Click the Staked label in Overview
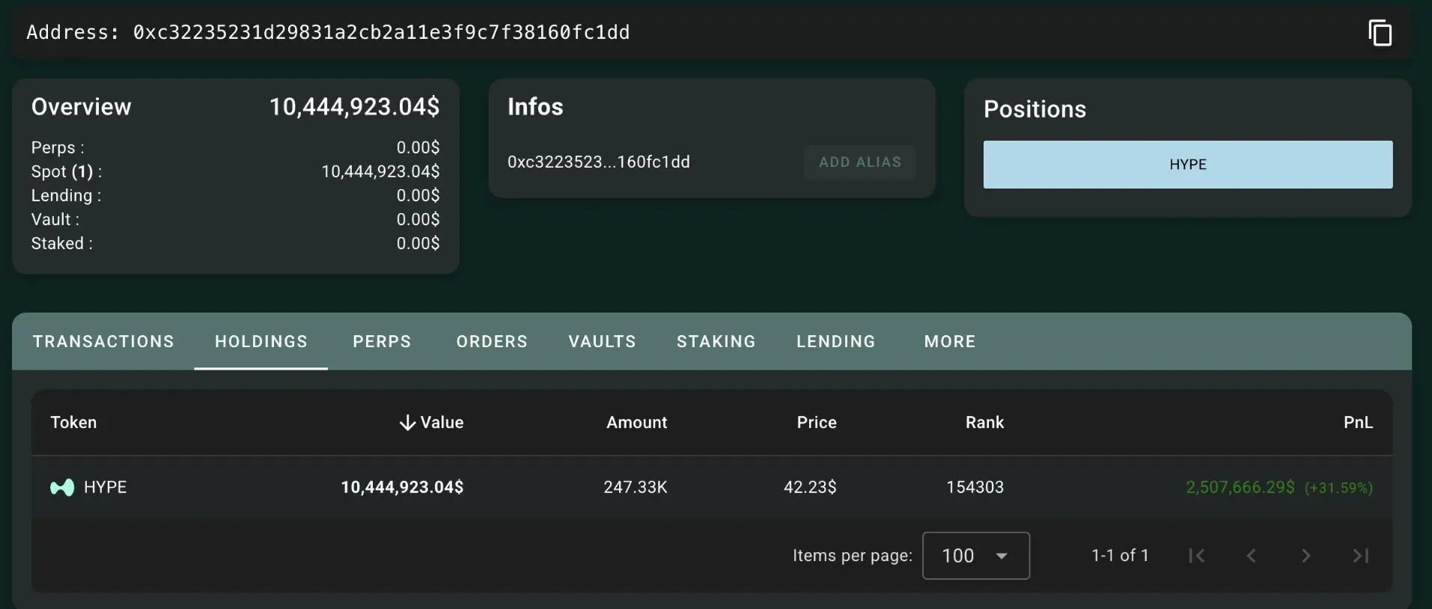Screen dimensions: 1432x609 [62, 244]
